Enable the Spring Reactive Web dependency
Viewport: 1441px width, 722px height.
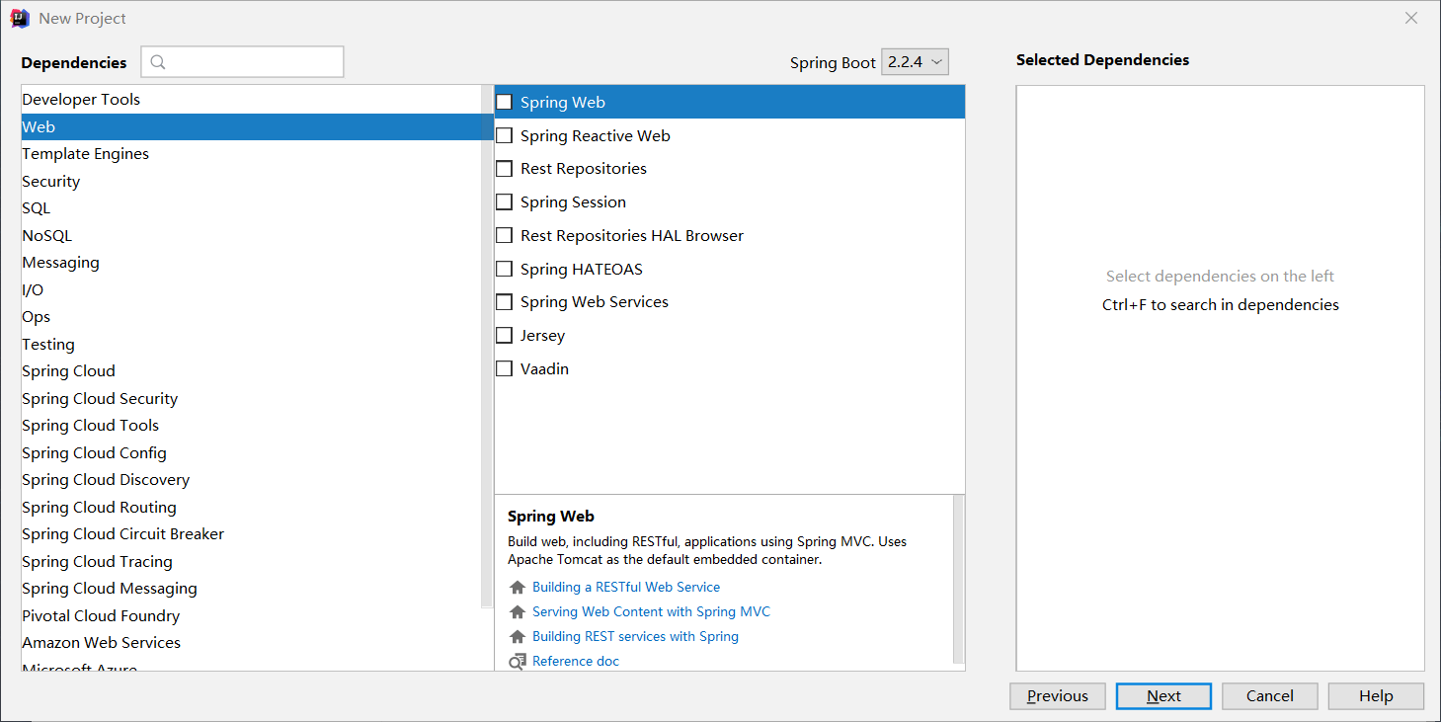coord(505,135)
